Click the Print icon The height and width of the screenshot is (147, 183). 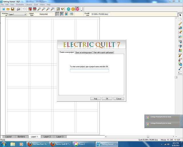pos(18,9)
